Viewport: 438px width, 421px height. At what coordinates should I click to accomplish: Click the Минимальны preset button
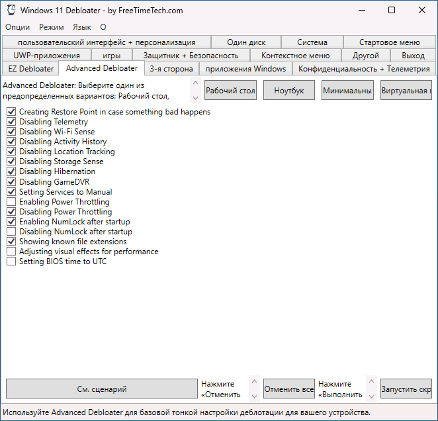(x=347, y=90)
